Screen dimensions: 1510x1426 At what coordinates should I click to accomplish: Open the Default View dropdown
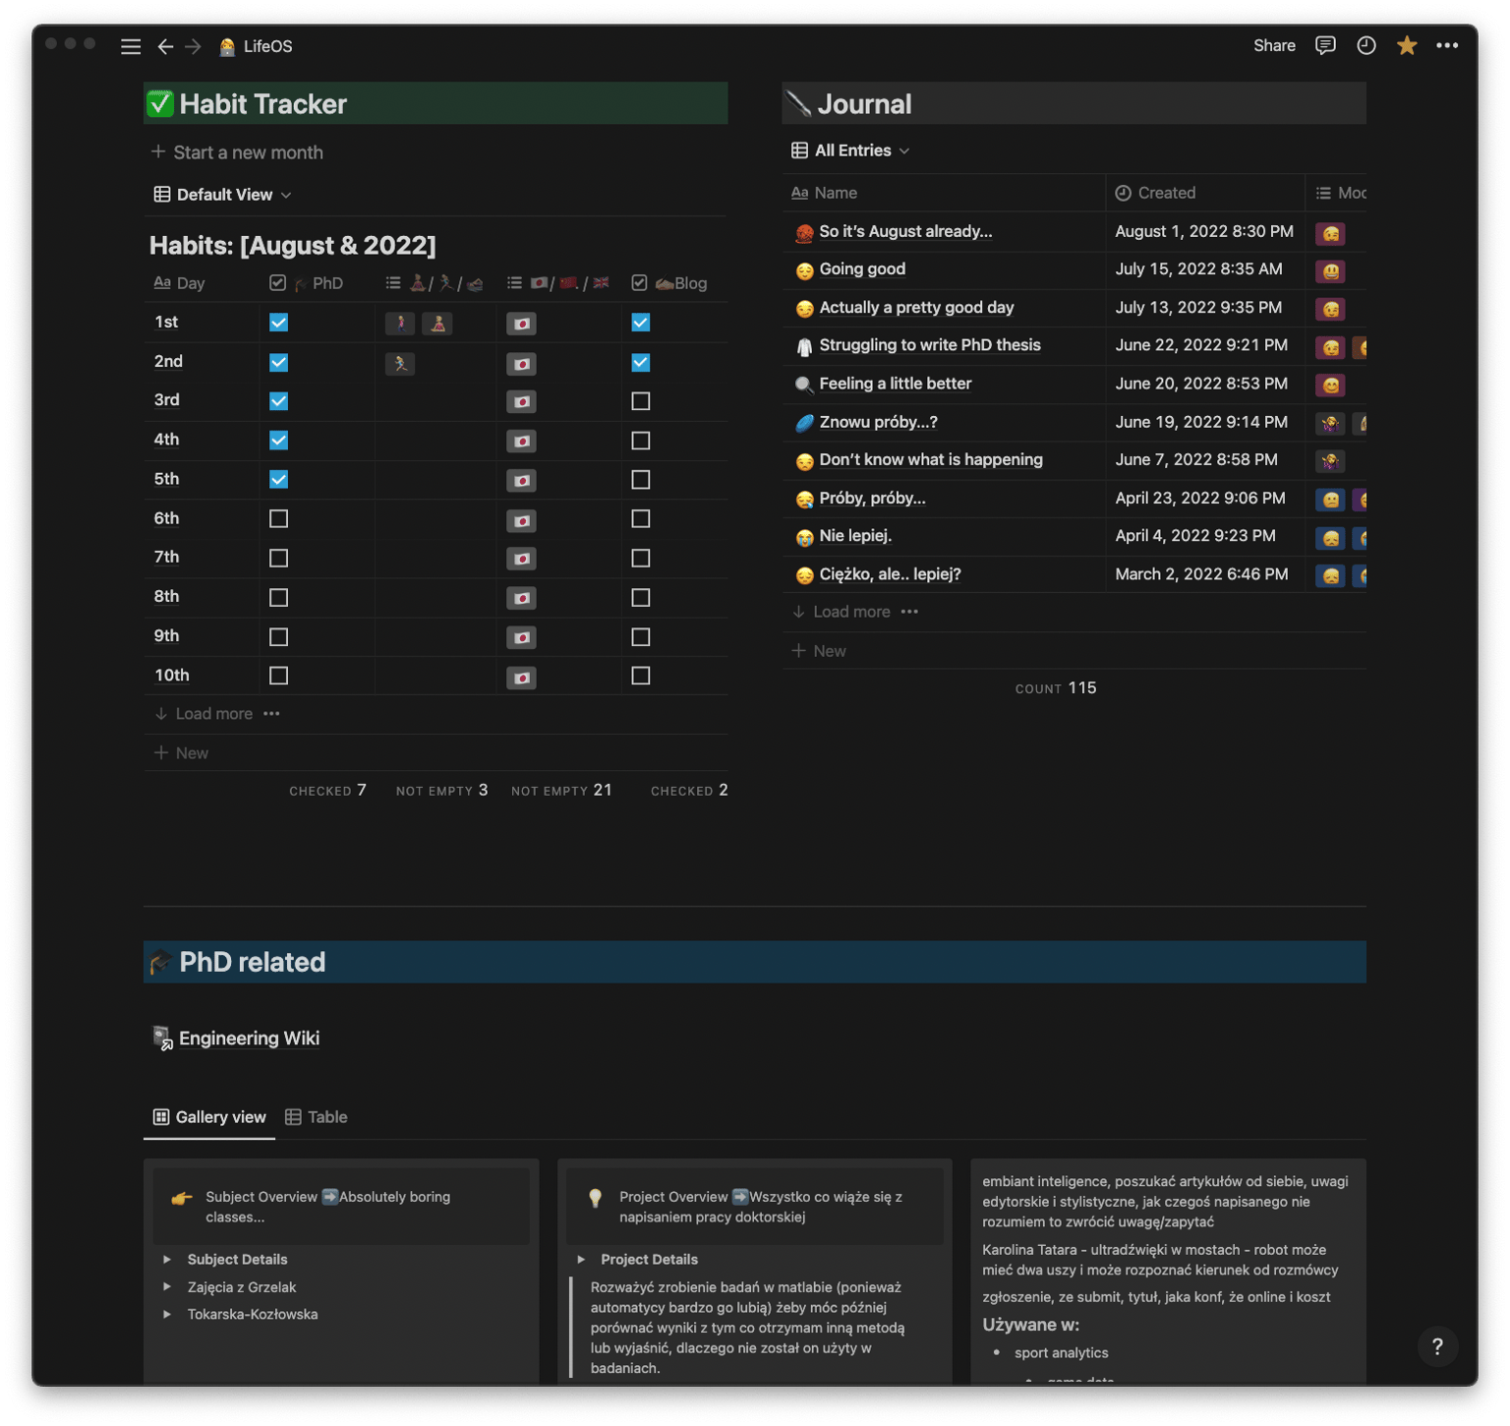(223, 195)
